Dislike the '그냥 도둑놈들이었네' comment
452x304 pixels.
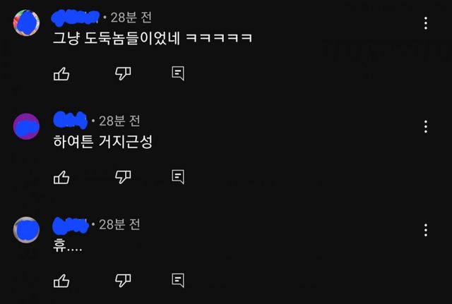point(123,73)
